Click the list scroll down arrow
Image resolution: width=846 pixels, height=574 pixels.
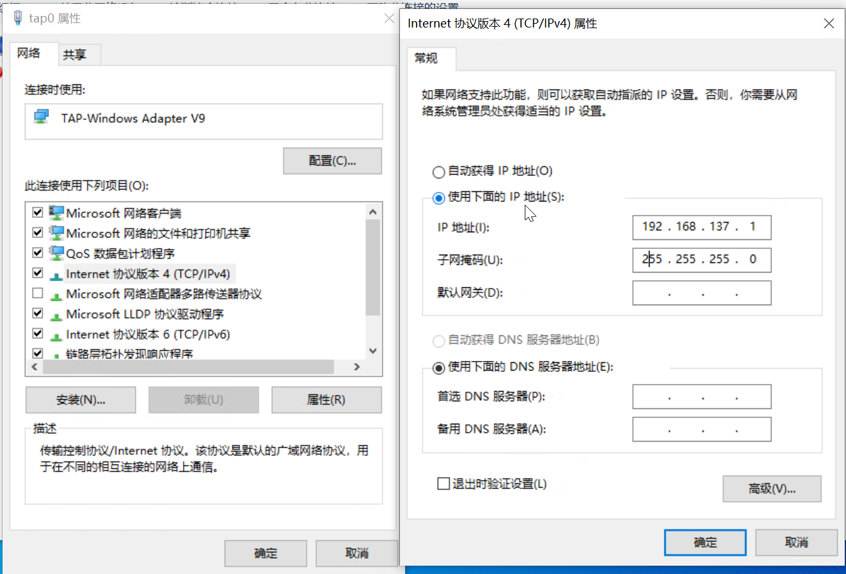373,351
